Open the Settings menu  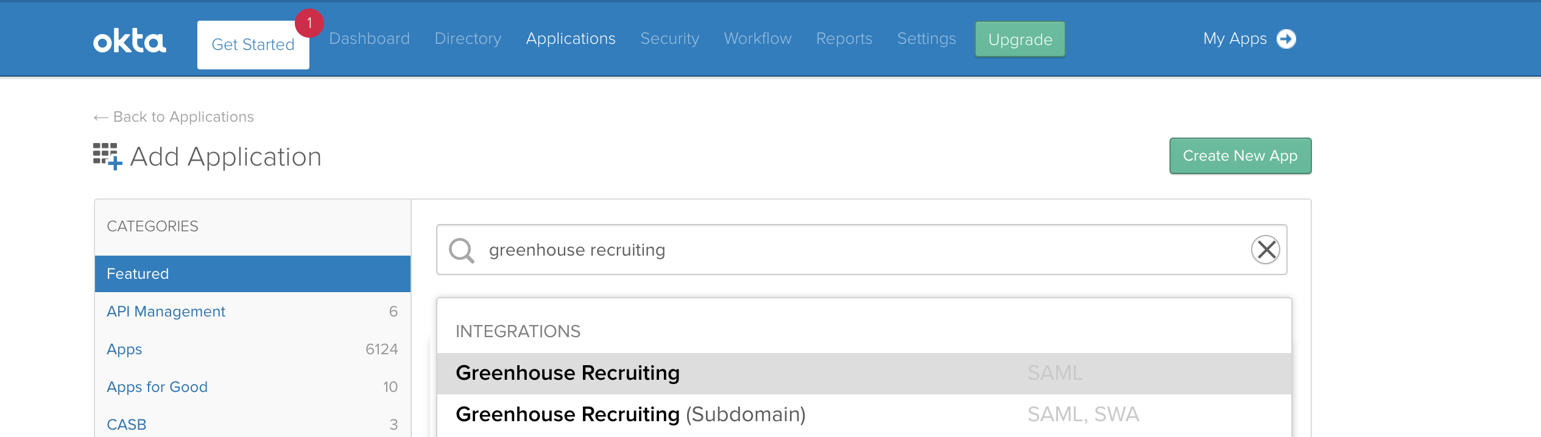926,39
